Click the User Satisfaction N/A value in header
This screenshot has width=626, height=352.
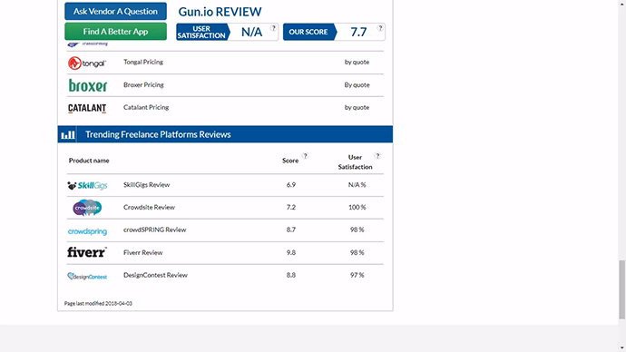(251, 32)
